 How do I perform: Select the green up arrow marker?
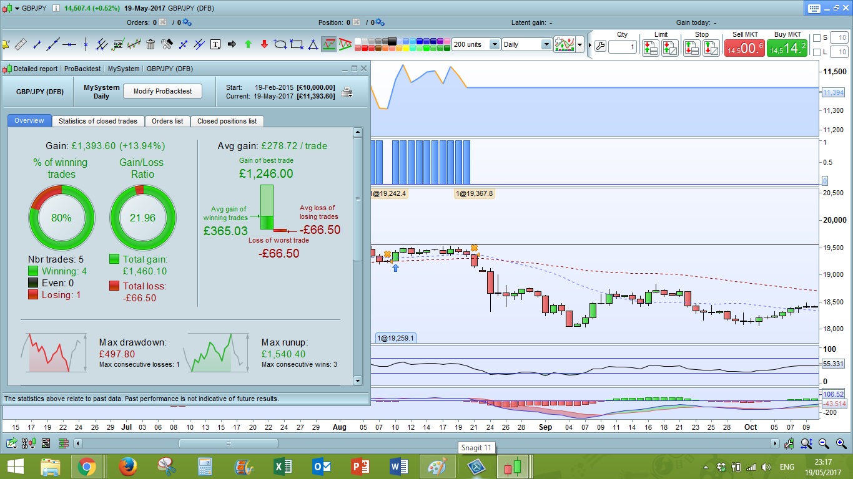[x=248, y=44]
